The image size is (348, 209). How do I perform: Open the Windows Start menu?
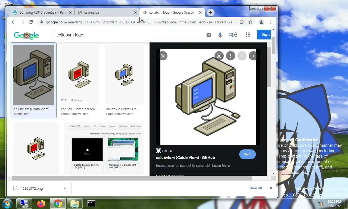(x=7, y=204)
